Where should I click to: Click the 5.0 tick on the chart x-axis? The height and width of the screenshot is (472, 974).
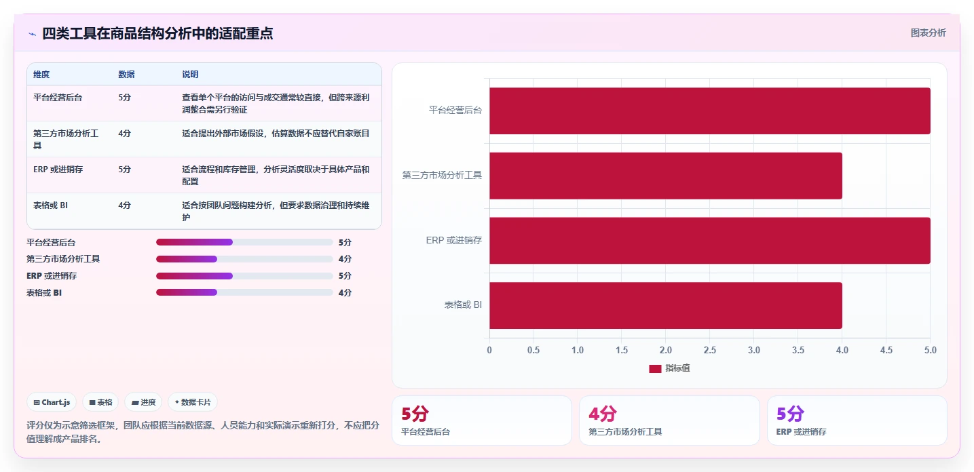click(930, 351)
